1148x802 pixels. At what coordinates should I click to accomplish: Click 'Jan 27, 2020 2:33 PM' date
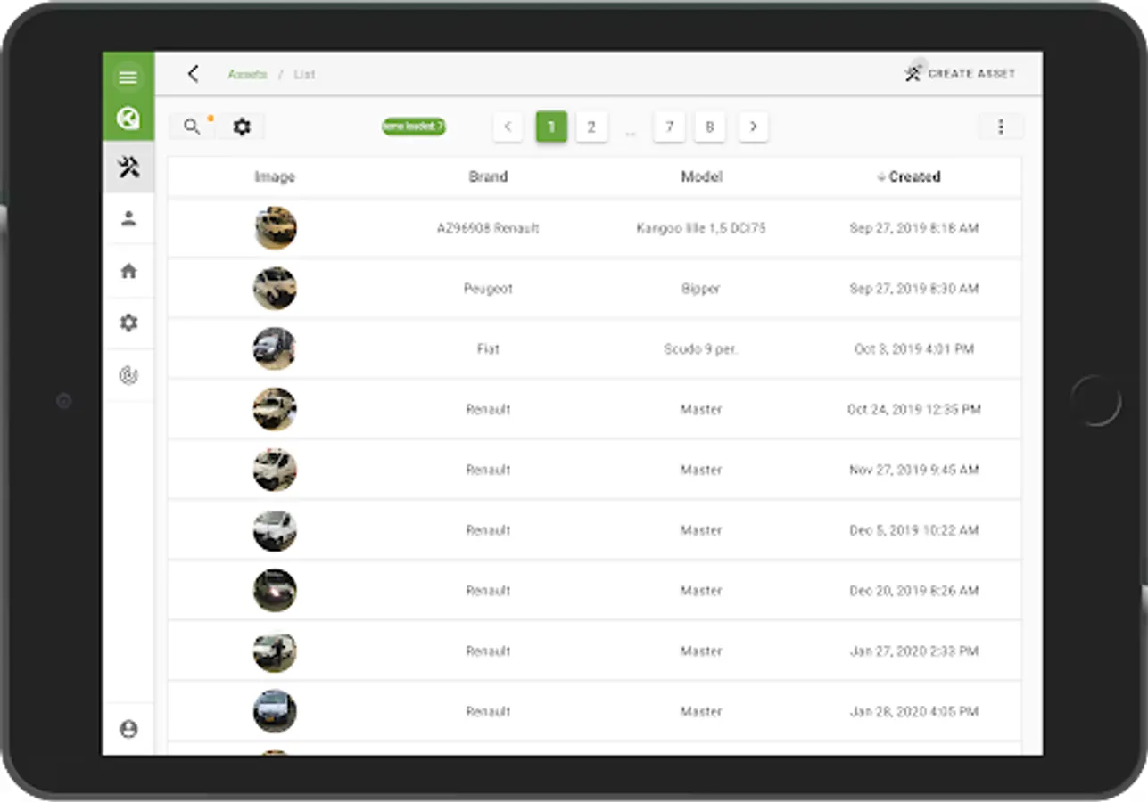click(x=914, y=651)
